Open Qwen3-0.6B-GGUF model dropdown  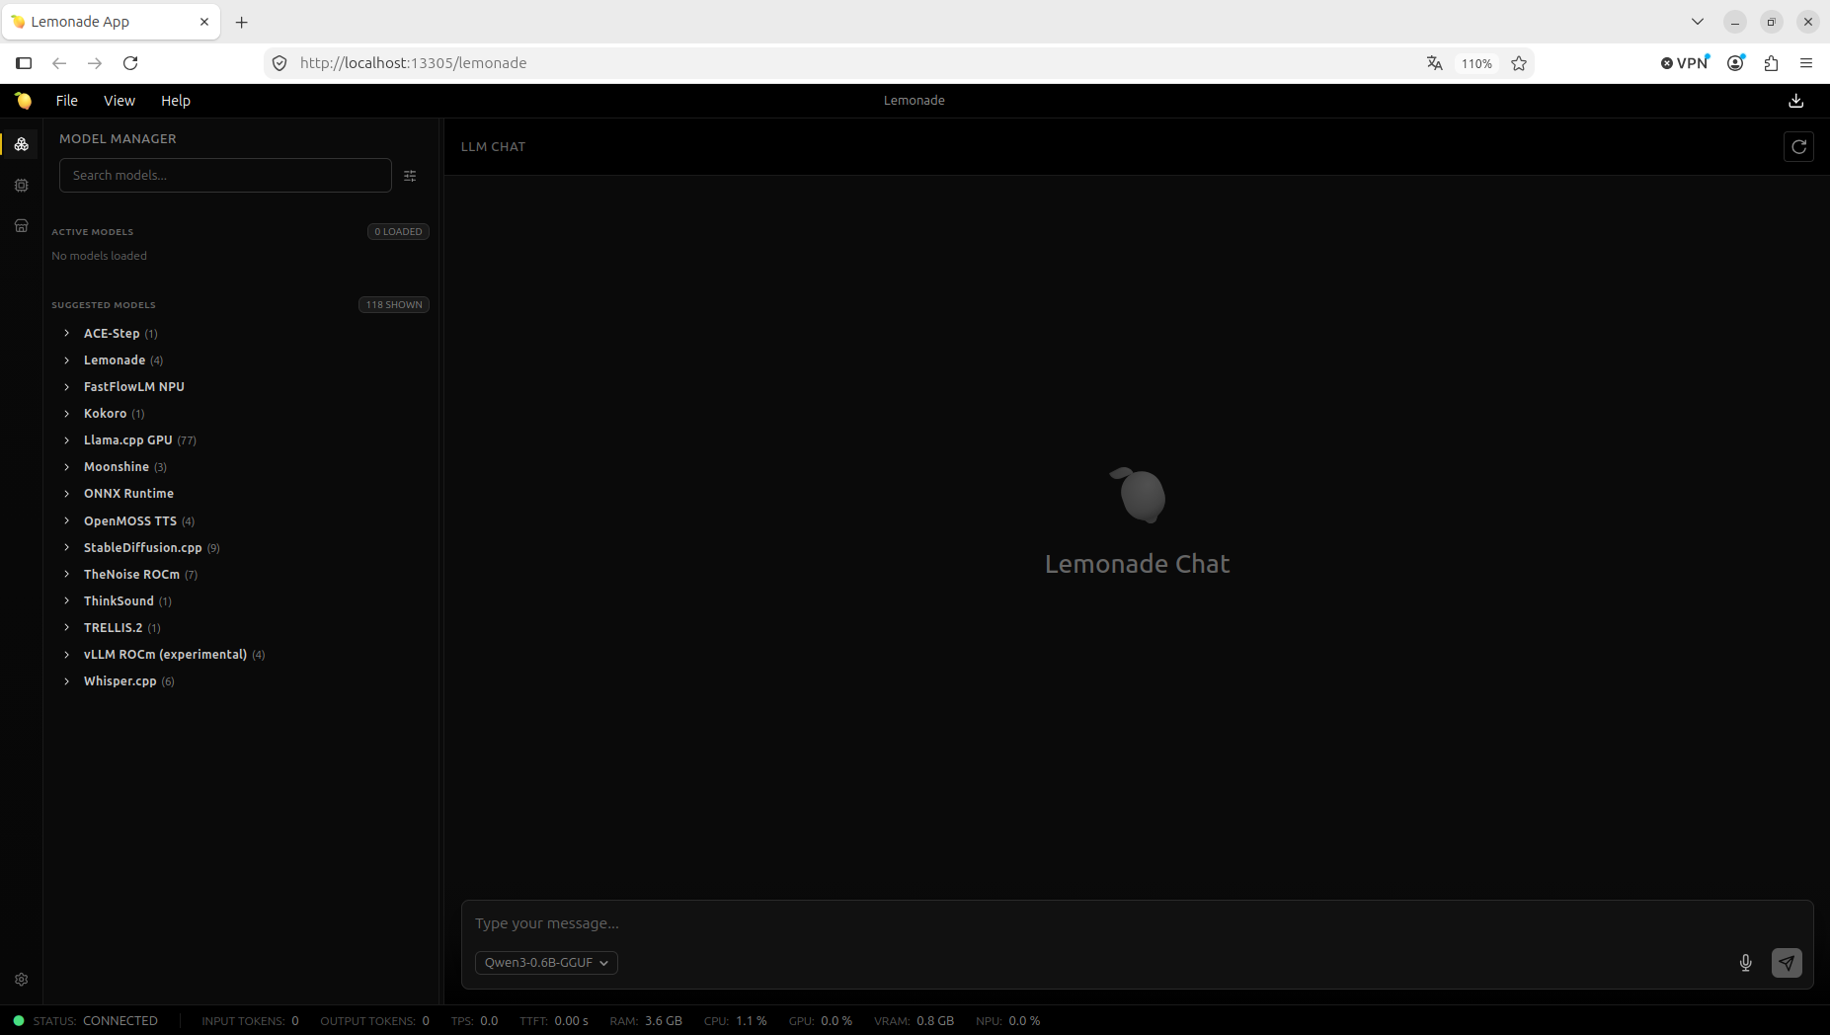[x=546, y=963]
